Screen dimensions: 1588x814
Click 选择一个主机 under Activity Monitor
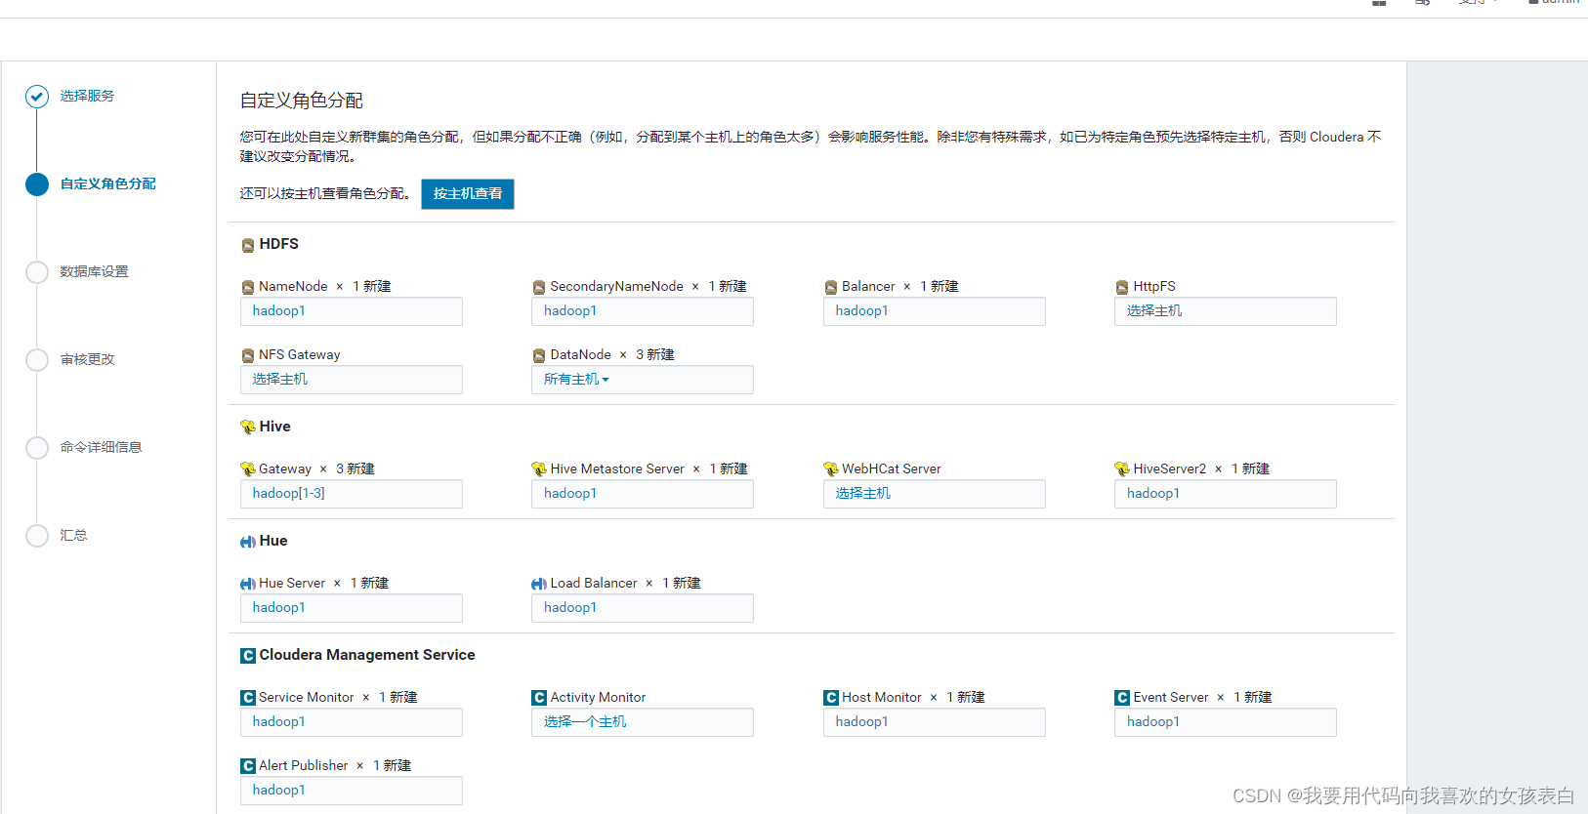585,722
